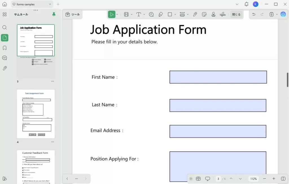Click the Email Address input field
This screenshot has height=184, width=289.
click(218, 131)
